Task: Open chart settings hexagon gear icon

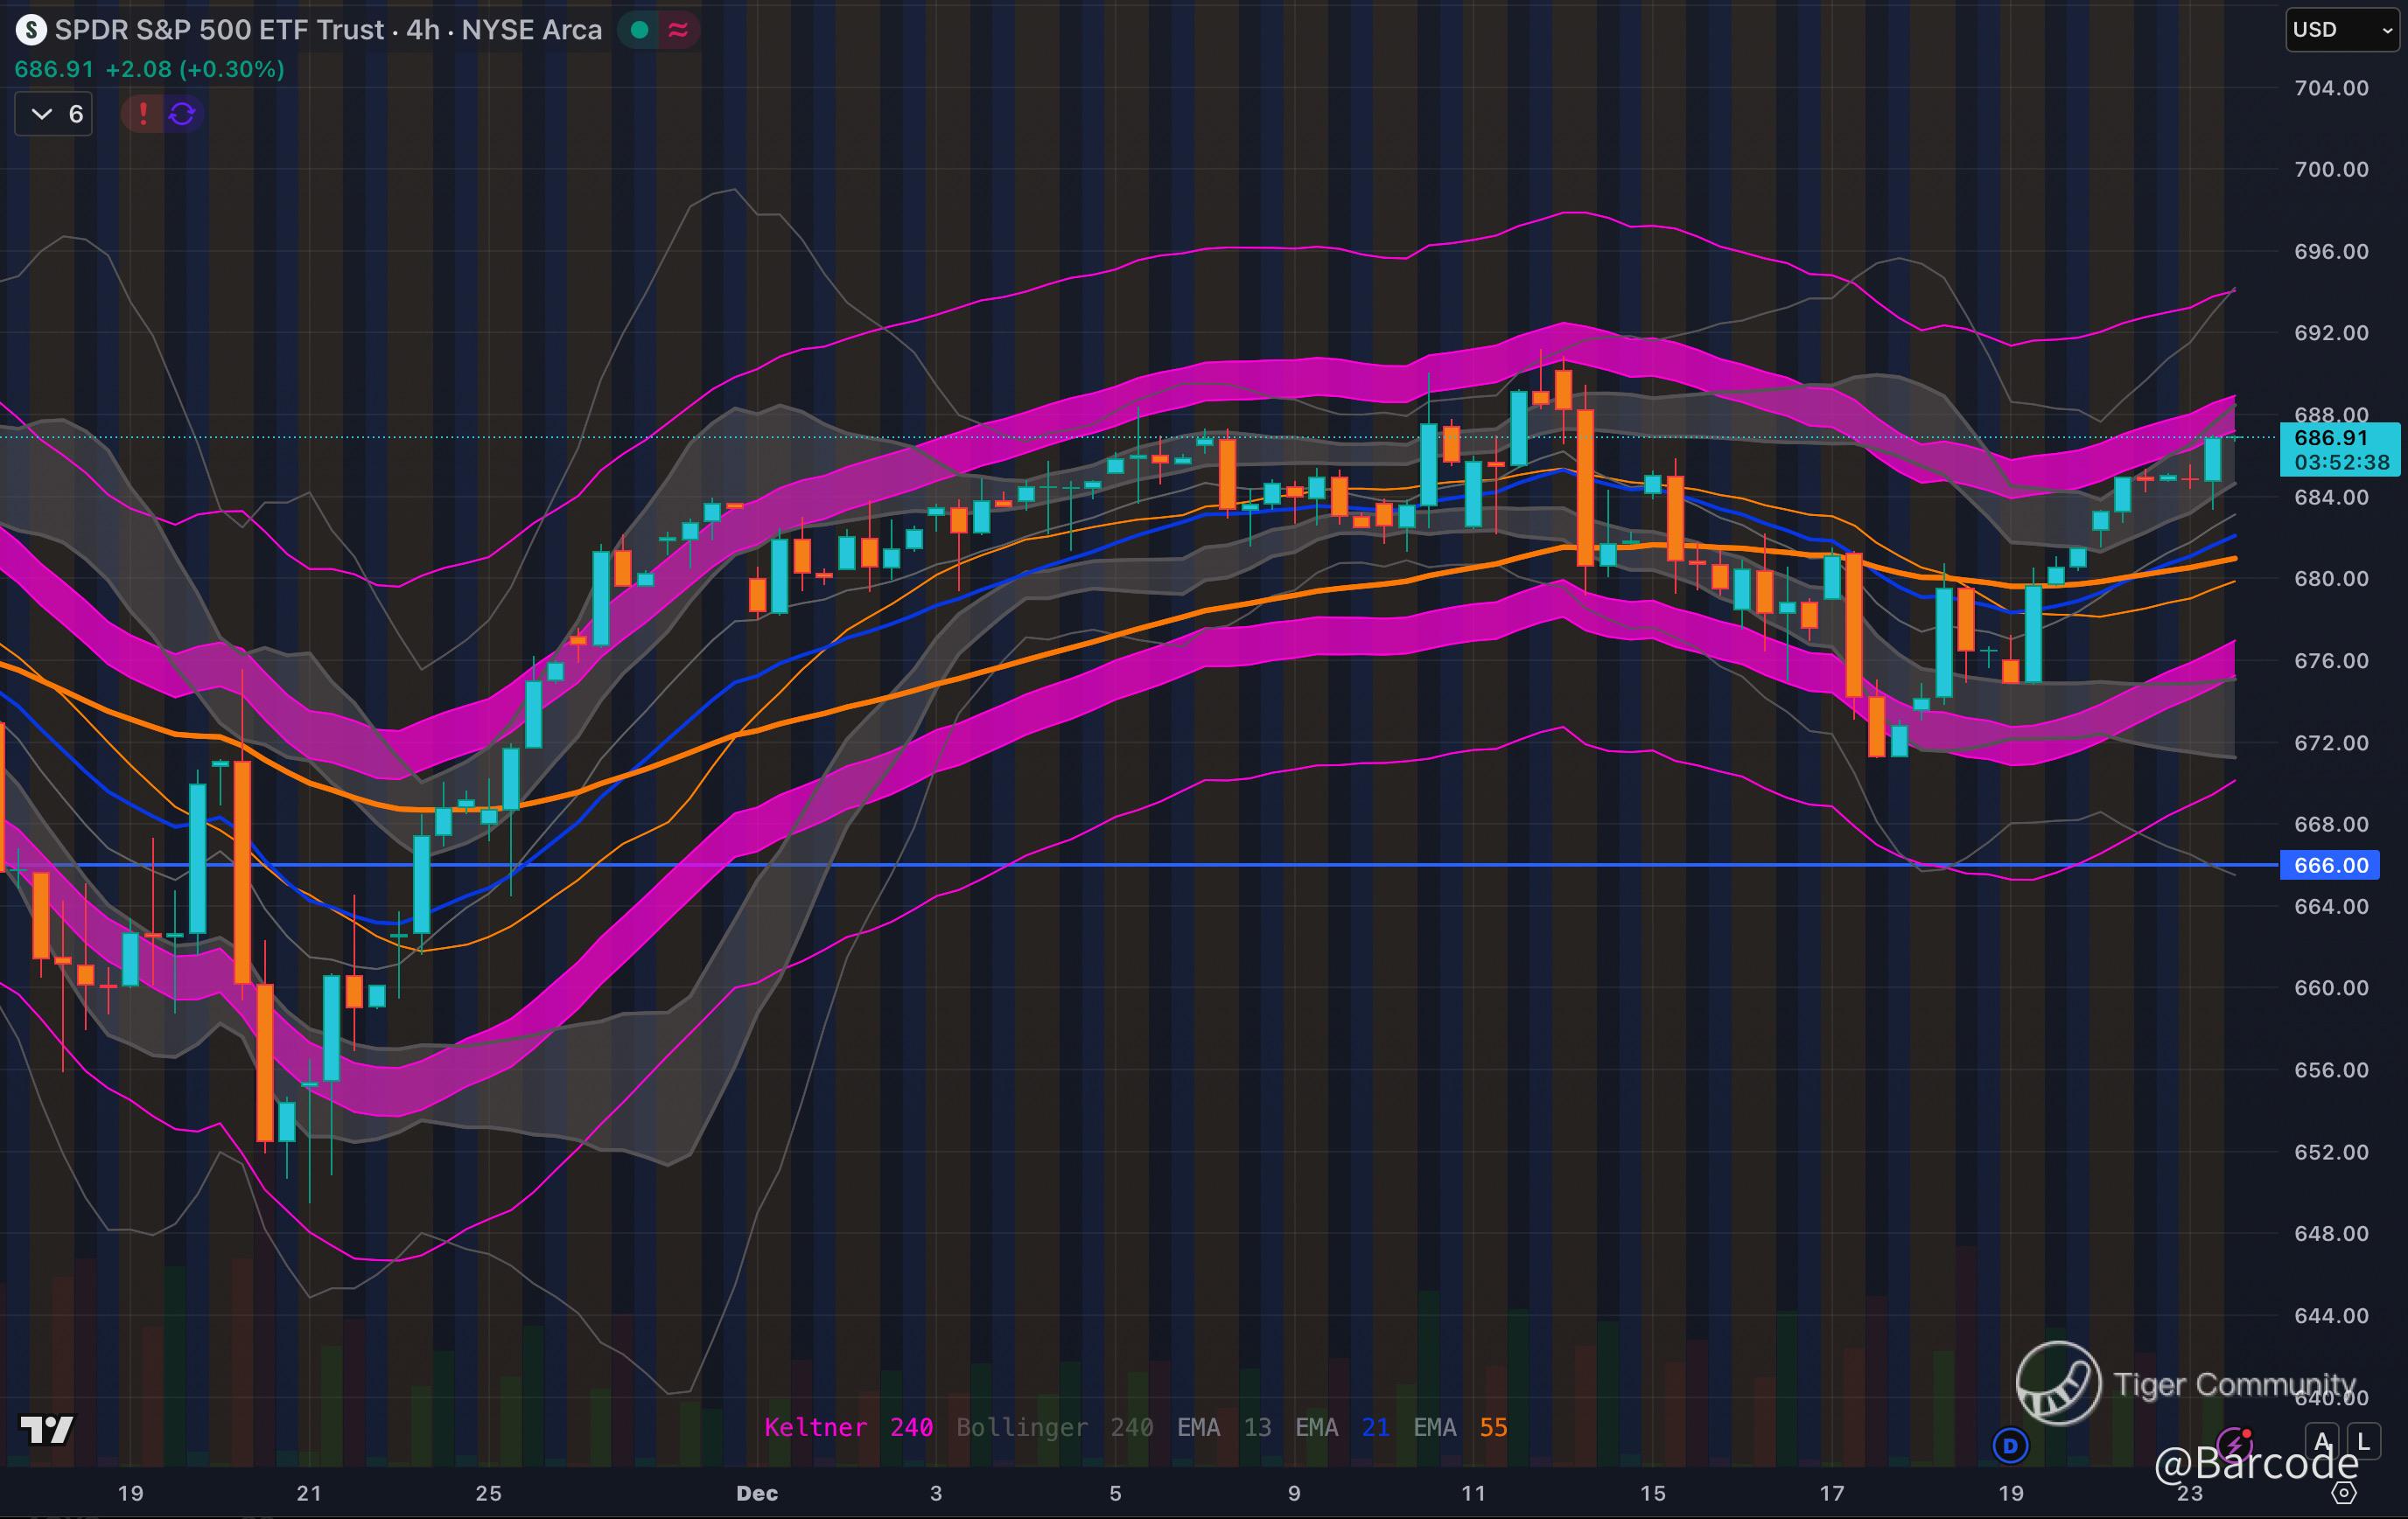Action: click(x=2344, y=1493)
